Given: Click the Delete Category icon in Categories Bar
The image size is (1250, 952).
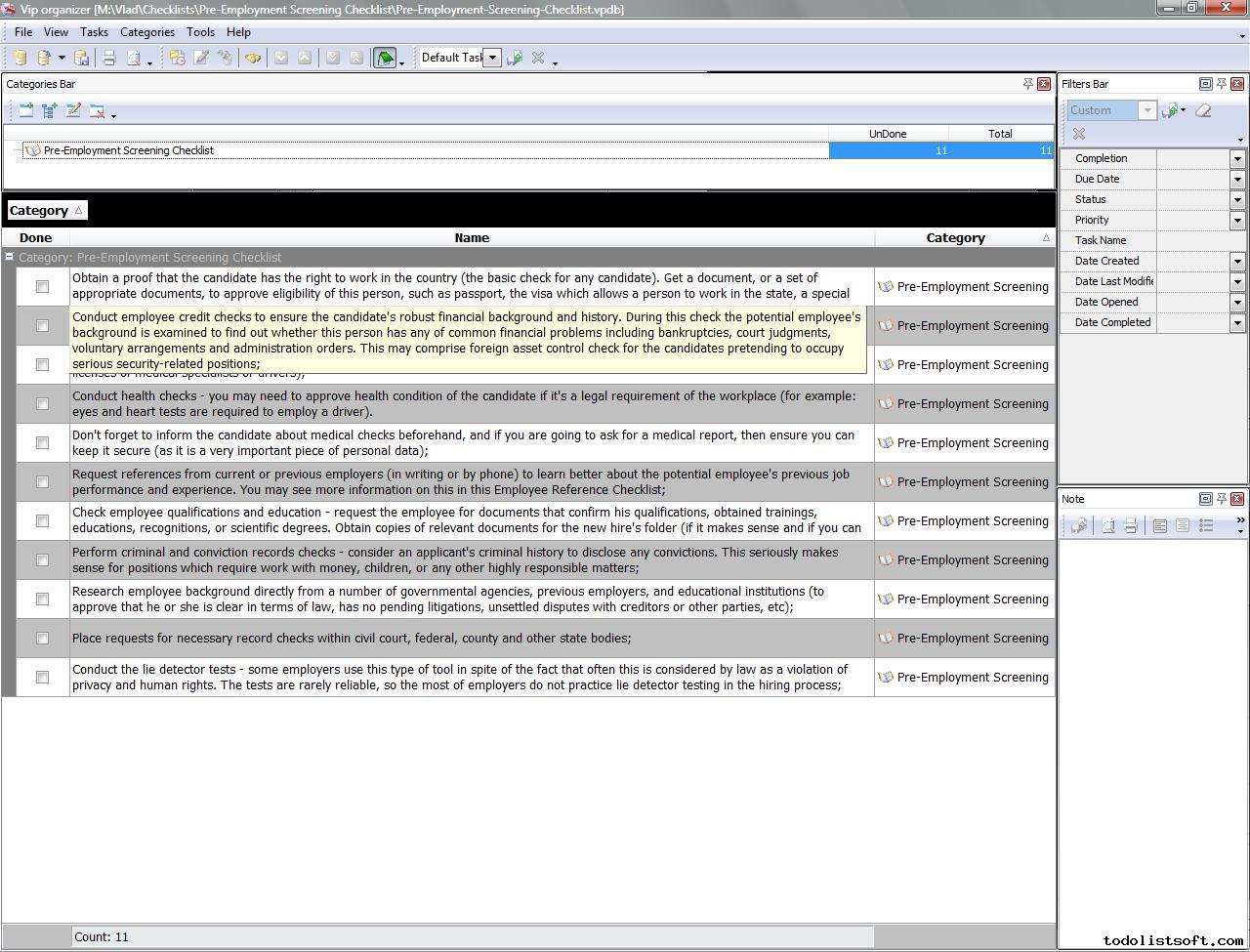Looking at the screenshot, I should [x=97, y=111].
